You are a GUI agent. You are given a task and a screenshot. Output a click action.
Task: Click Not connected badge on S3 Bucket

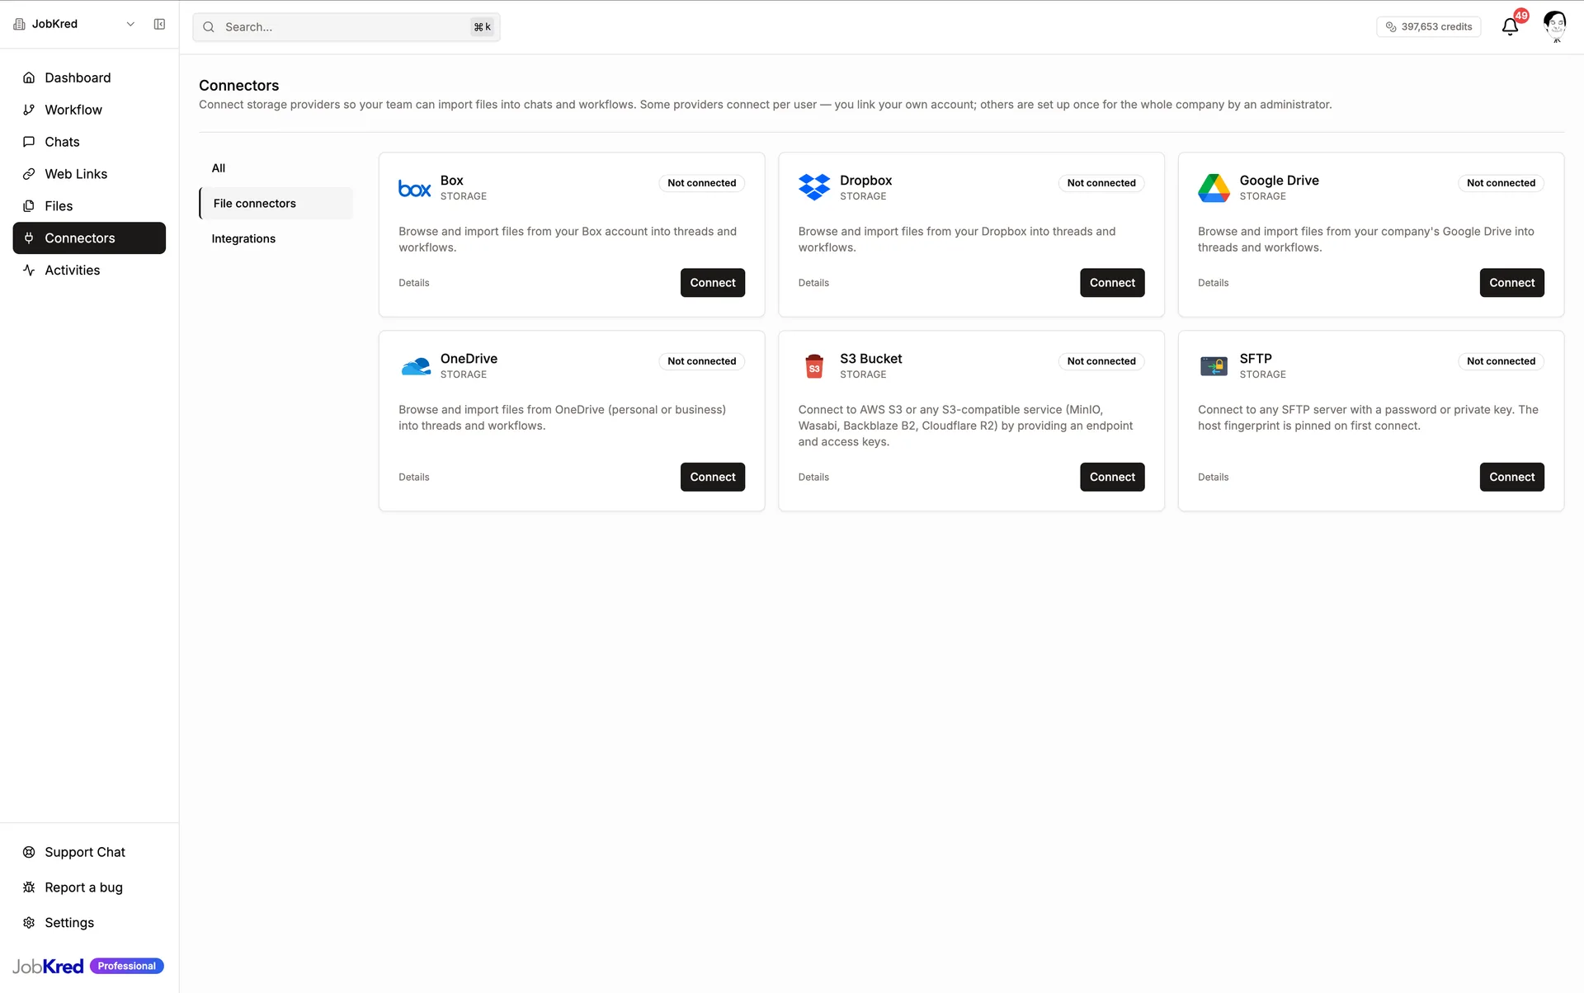pos(1101,361)
